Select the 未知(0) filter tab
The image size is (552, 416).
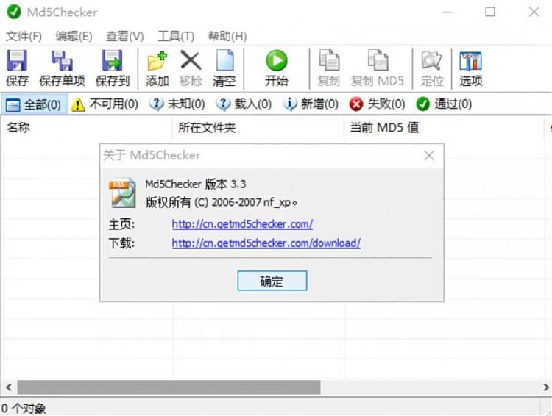click(177, 104)
